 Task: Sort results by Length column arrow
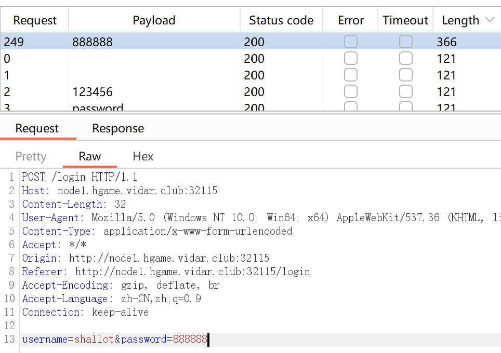click(x=490, y=20)
